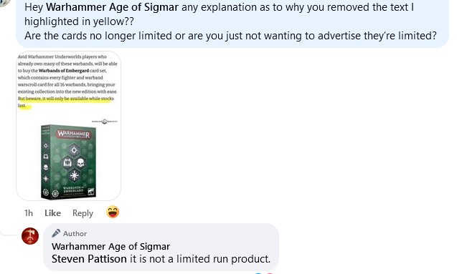457x274 pixels.
Task: Click the bold Warbands of Embergard text
Action: [x=64, y=71]
